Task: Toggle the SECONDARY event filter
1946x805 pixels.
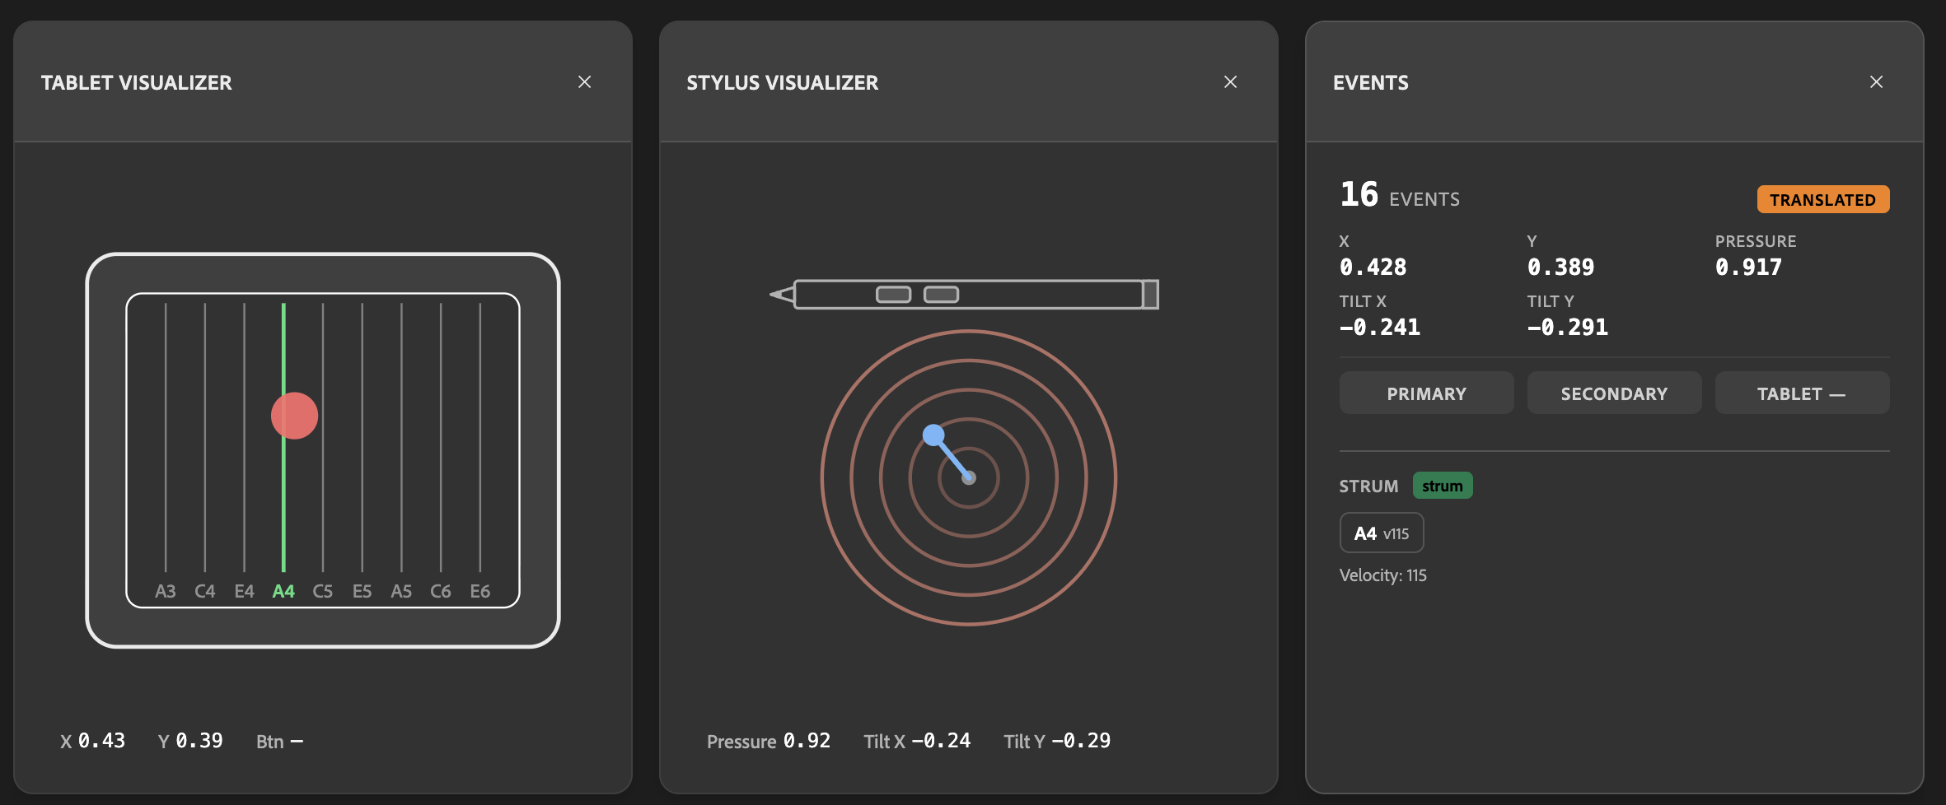Action: pos(1614,393)
